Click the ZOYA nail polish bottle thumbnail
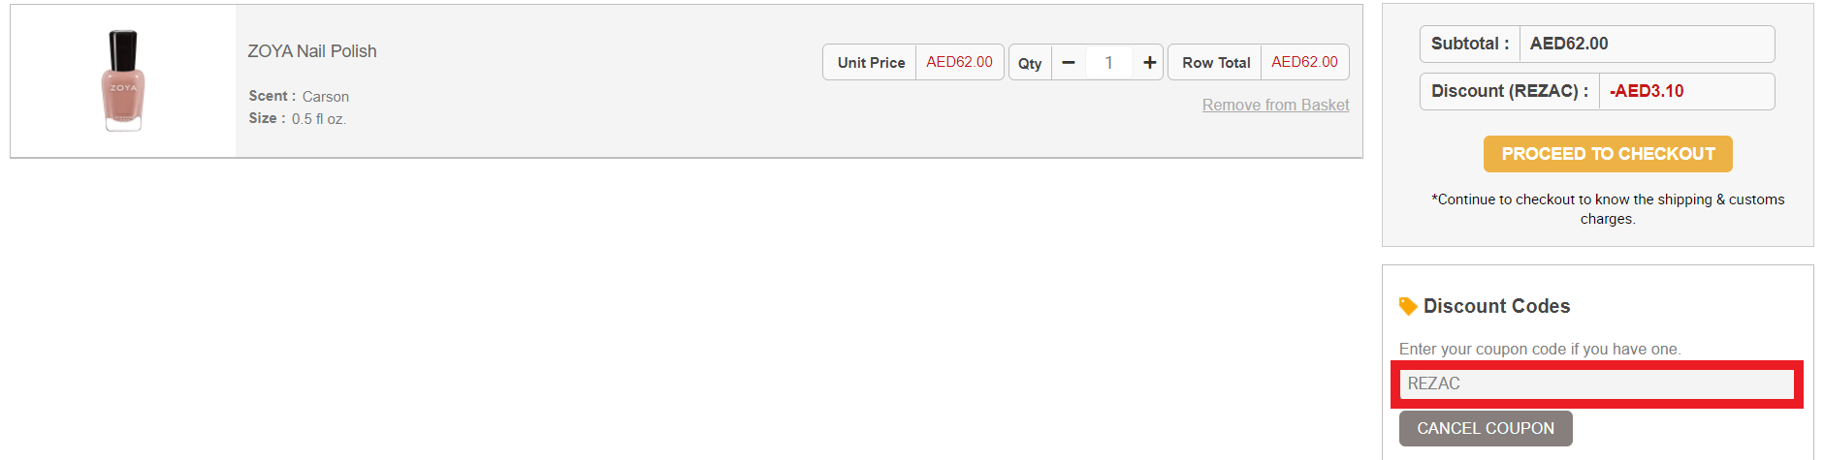 (x=123, y=80)
